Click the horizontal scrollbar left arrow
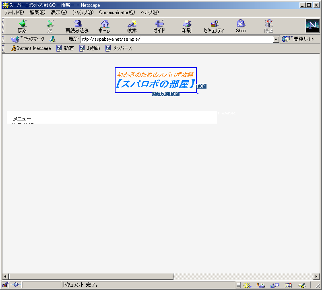 point(6,277)
